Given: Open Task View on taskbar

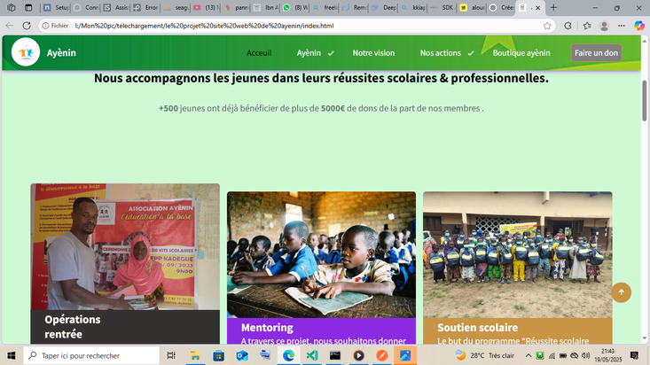Looking at the screenshot, I should coord(171,355).
